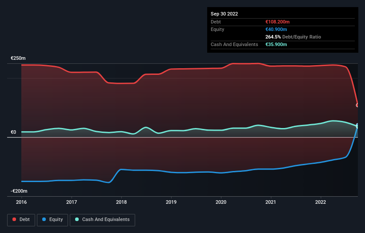Viewport: 365px width, 233px height.
Task: Click the Equity row label in tooltip
Action: click(217, 29)
